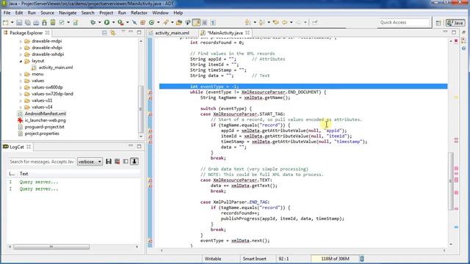The image size is (470, 264).
Task: Toggle the Mark Occurrences highlighter icon
Action: click(196, 23)
